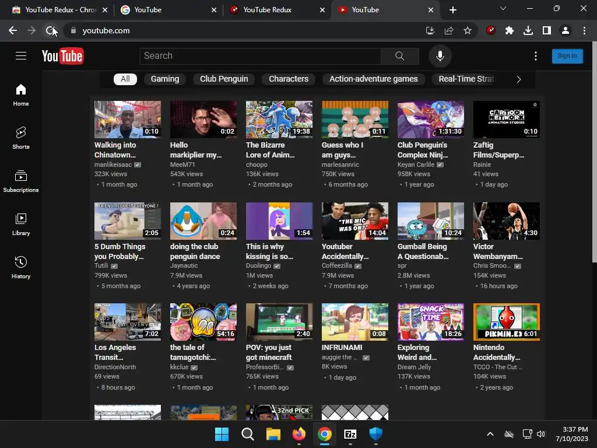This screenshot has height=448, width=597.
Task: Open a new browser tab
Action: (x=452, y=10)
